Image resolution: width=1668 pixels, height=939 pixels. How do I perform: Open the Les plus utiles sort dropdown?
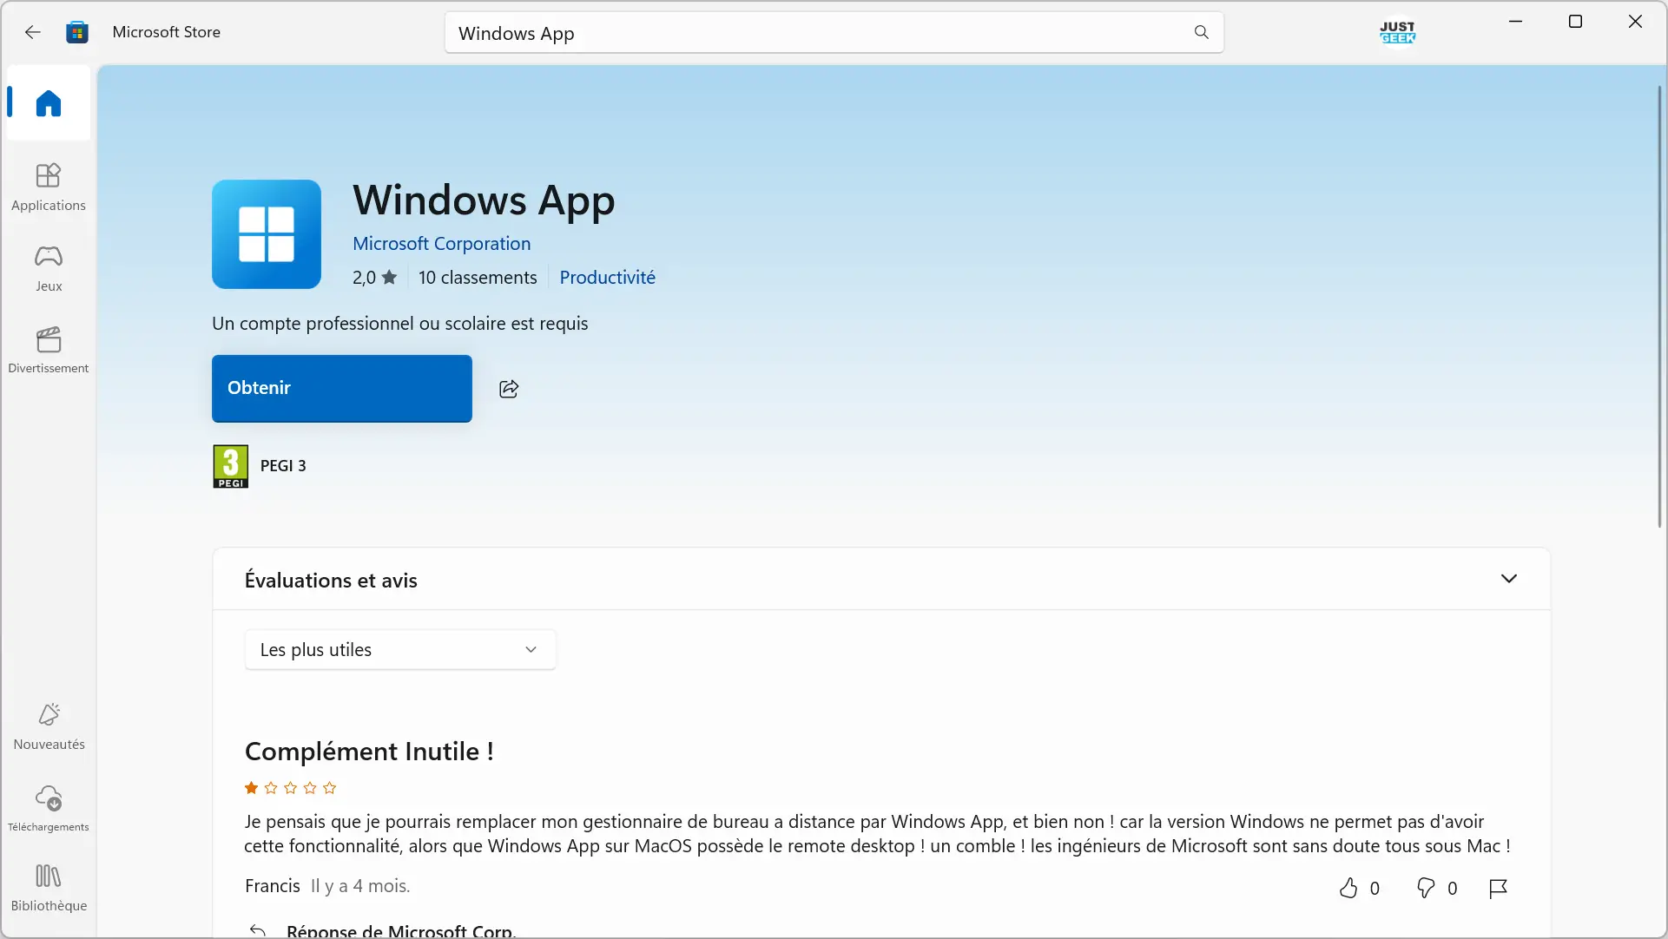[x=400, y=650]
